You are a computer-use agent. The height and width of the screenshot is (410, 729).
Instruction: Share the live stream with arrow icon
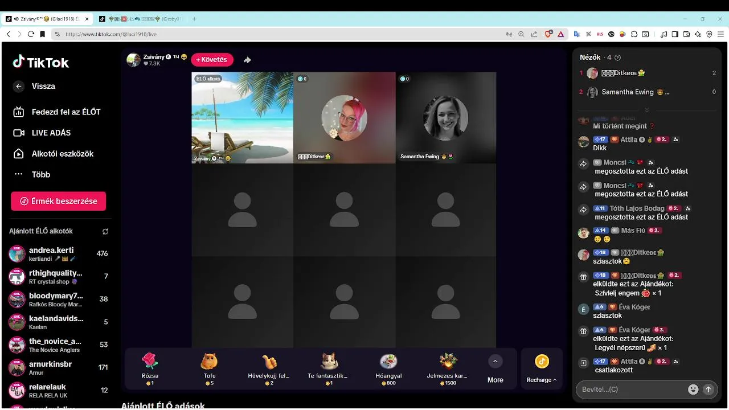(247, 60)
